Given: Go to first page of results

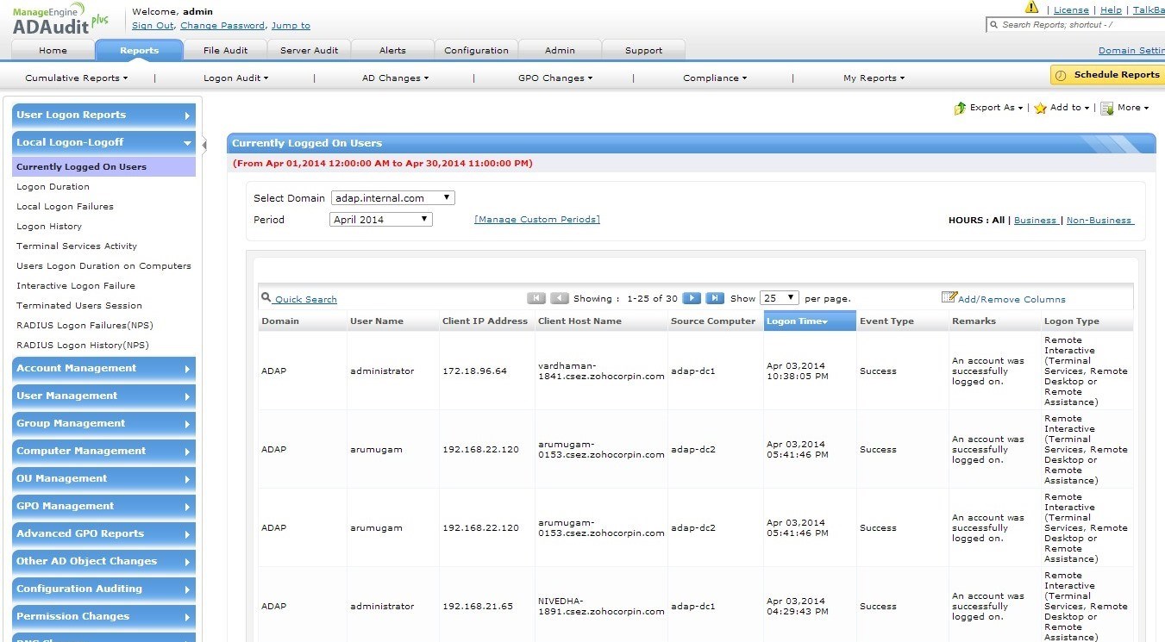Looking at the screenshot, I should pyautogui.click(x=536, y=298).
